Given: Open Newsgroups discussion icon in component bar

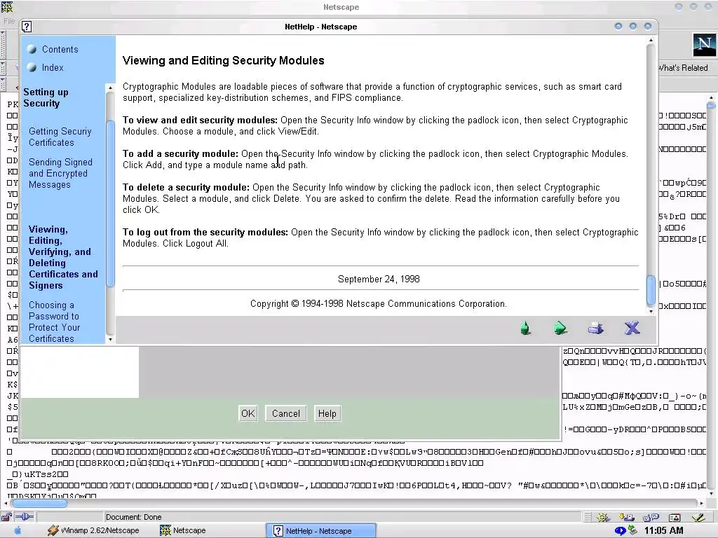Looking at the screenshot, I should [x=650, y=517].
